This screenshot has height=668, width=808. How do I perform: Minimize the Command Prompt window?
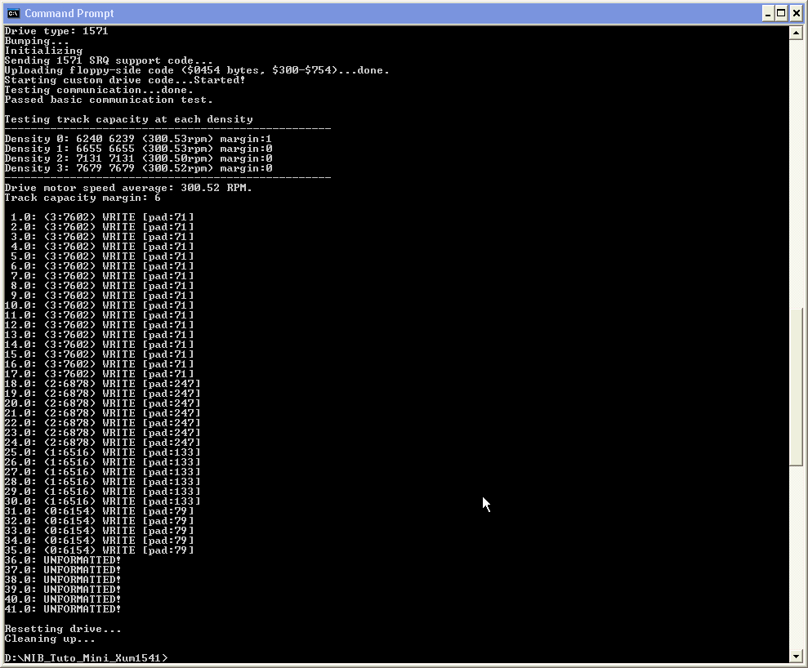768,13
